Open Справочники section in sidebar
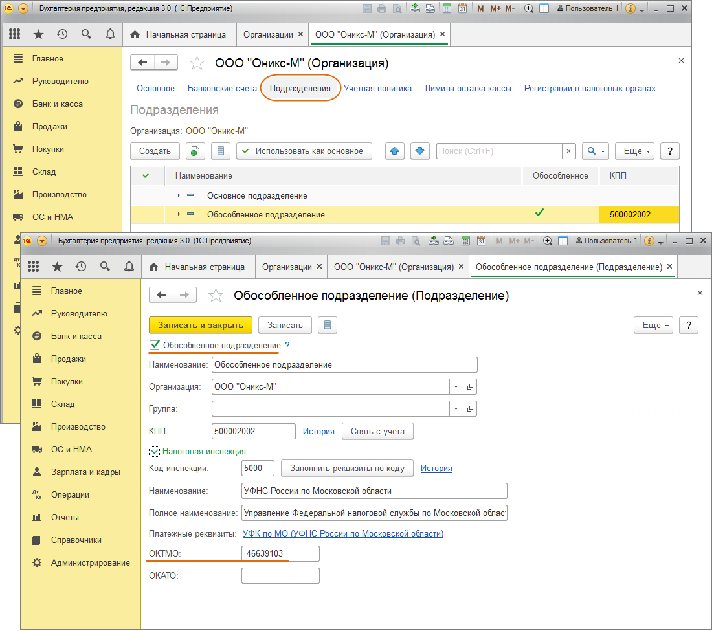Viewport: 714px width, 631px height. pyautogui.click(x=76, y=540)
